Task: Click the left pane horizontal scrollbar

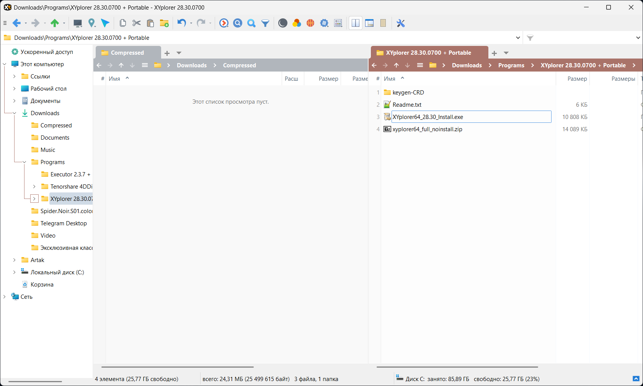Action: tap(178, 367)
